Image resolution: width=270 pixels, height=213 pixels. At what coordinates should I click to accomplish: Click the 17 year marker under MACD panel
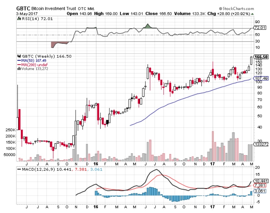point(212,207)
